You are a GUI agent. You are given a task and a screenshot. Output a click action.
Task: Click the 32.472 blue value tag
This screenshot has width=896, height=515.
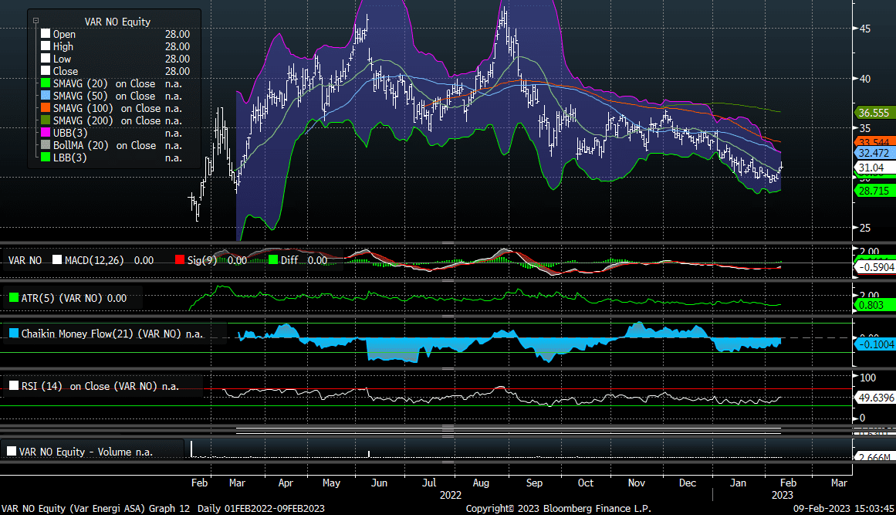click(x=874, y=153)
